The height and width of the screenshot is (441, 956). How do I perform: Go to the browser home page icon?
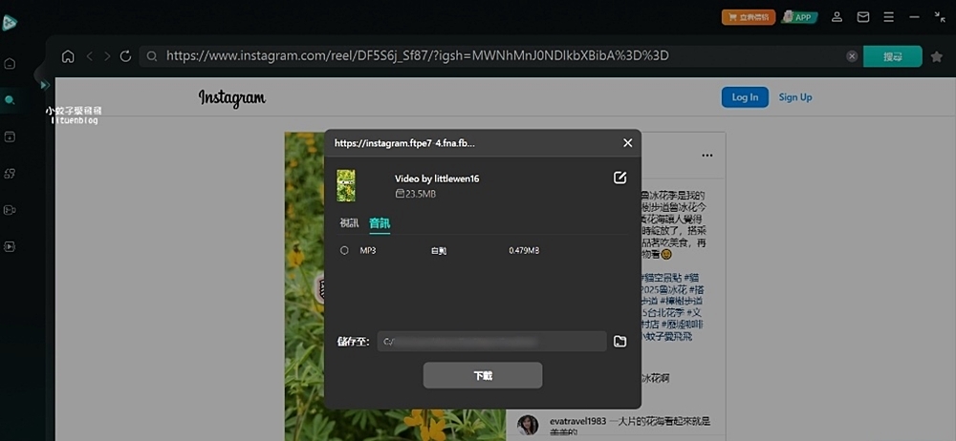pyautogui.click(x=68, y=56)
